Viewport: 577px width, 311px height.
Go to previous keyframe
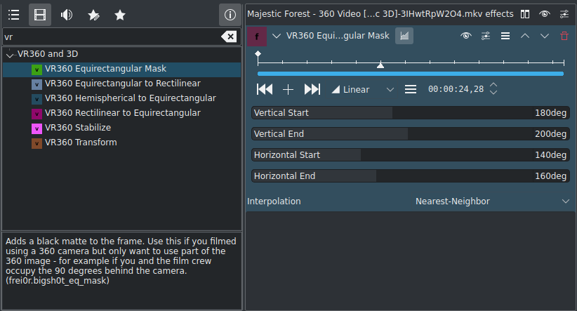coord(265,89)
